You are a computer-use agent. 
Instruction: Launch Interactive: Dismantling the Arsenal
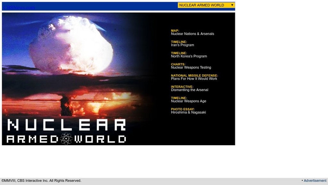[189, 88]
